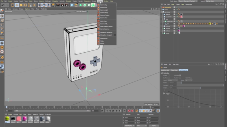Click the magenta plastic material swatch
Image resolution: width=227 pixels, height=127 pixels.
(24, 119)
